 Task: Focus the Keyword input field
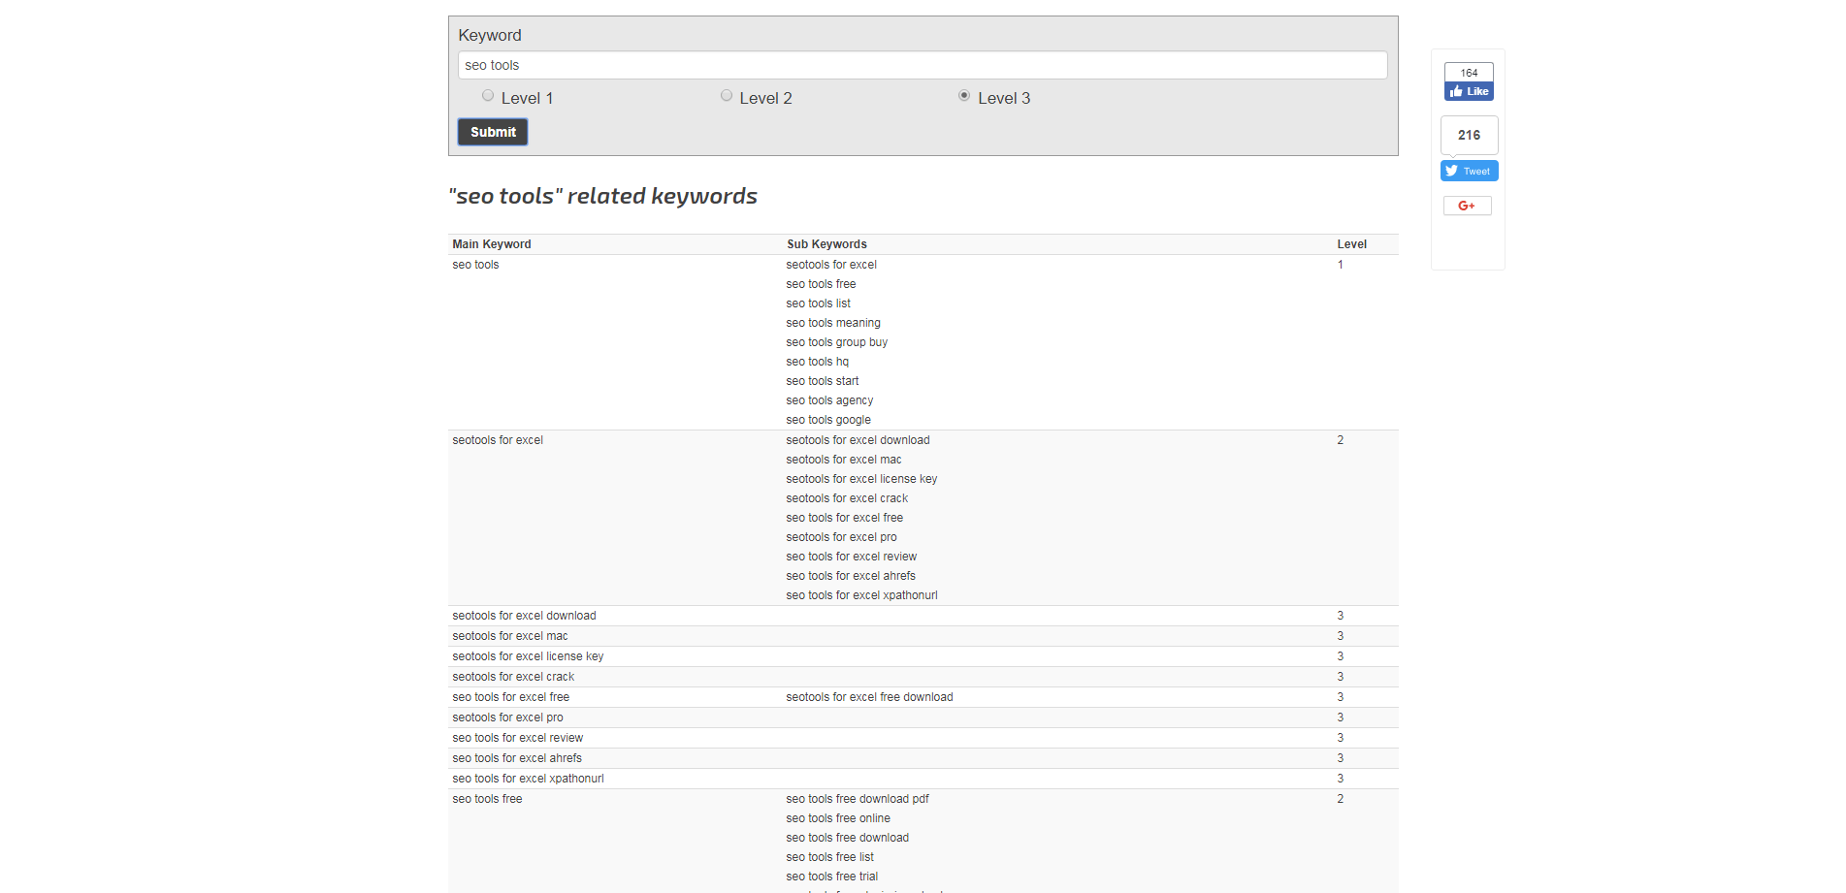pos(923,65)
